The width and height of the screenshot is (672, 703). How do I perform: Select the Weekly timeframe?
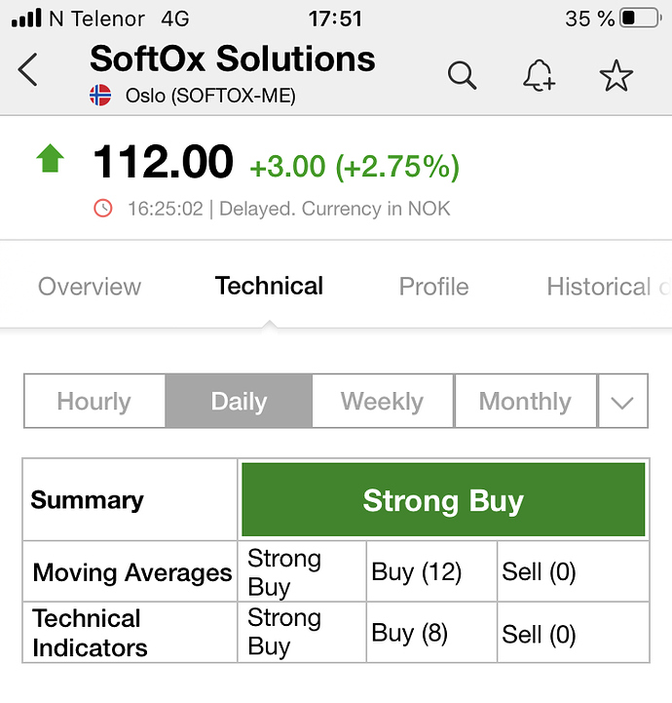382,402
